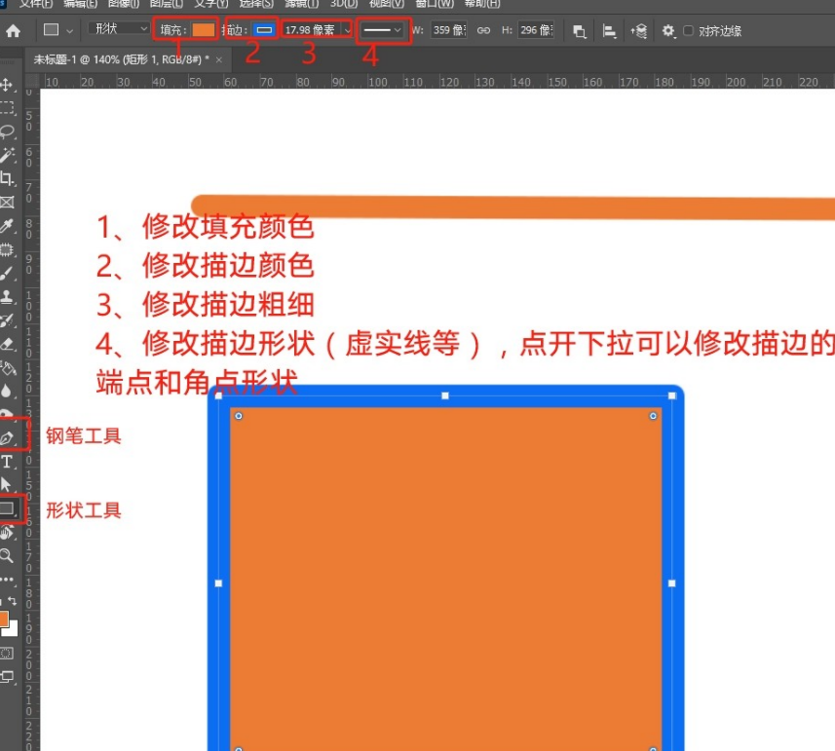
Task: Select the Eraser tool
Action: [7, 345]
